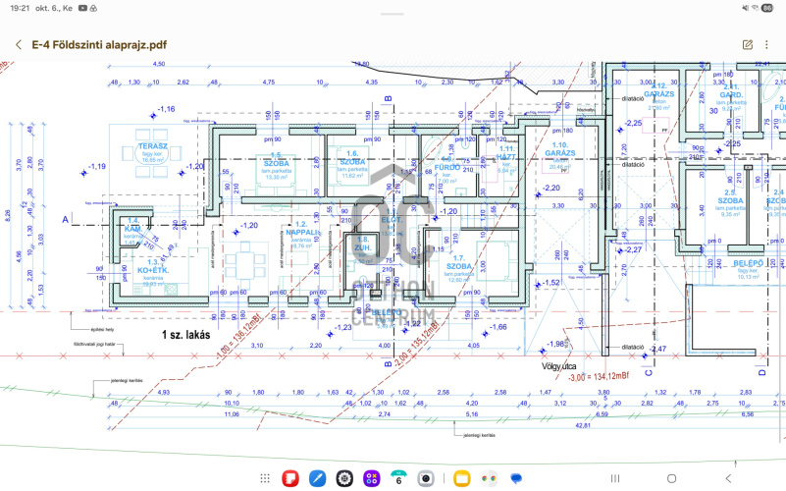This screenshot has width=786, height=491.
Task: Tap the recent apps navigation button
Action: click(x=615, y=478)
